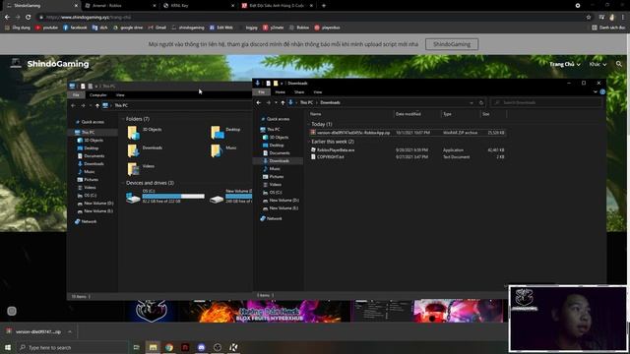Open the ShindoGaming site search

[x=619, y=64]
